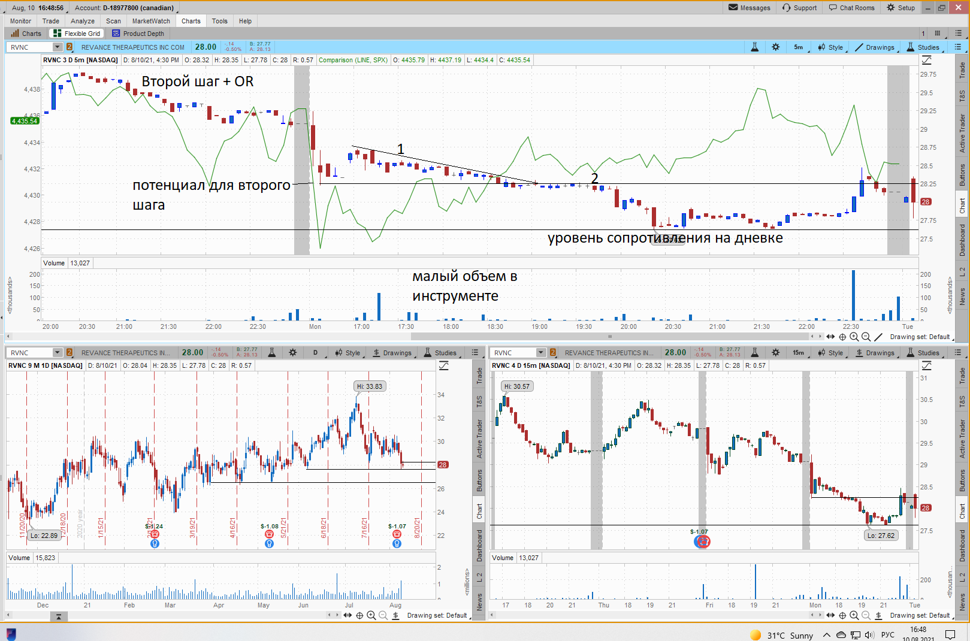This screenshot has height=641, width=970.
Task: Click the left scroll arrow under daily chart
Action: [329, 615]
